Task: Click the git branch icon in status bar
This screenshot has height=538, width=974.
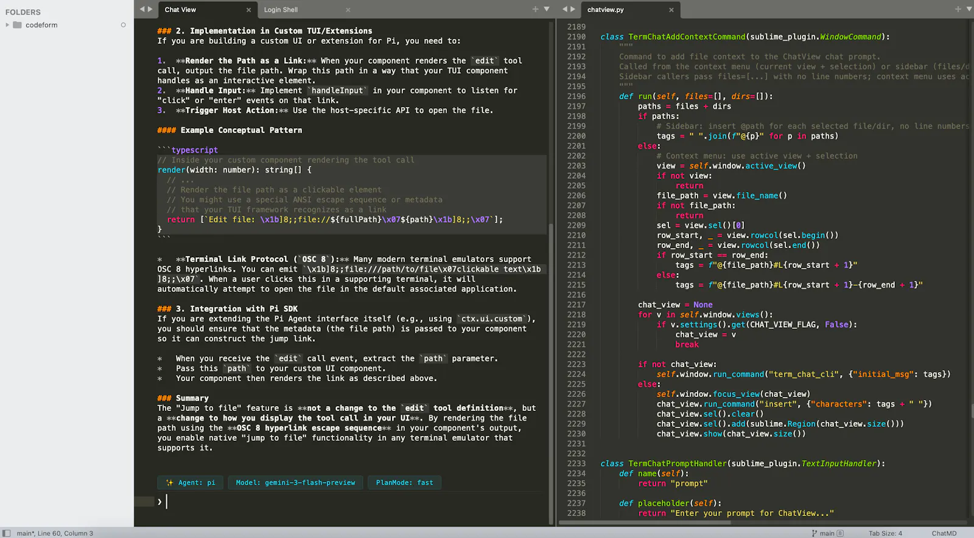Action: pyautogui.click(x=815, y=533)
